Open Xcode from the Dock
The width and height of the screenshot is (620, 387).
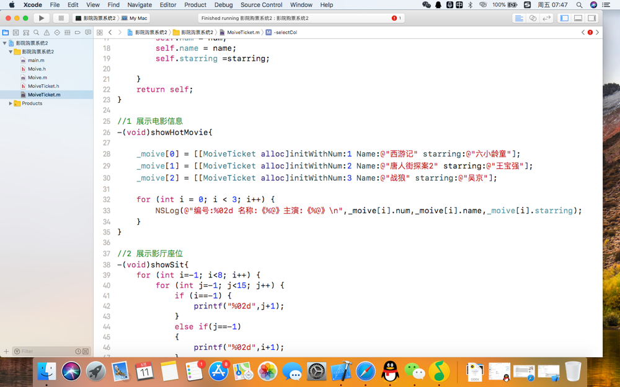click(x=341, y=371)
